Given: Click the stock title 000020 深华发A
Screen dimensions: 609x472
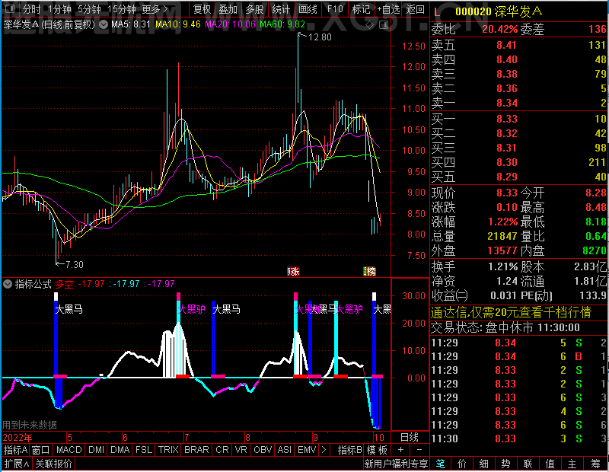Looking at the screenshot, I should click(499, 11).
